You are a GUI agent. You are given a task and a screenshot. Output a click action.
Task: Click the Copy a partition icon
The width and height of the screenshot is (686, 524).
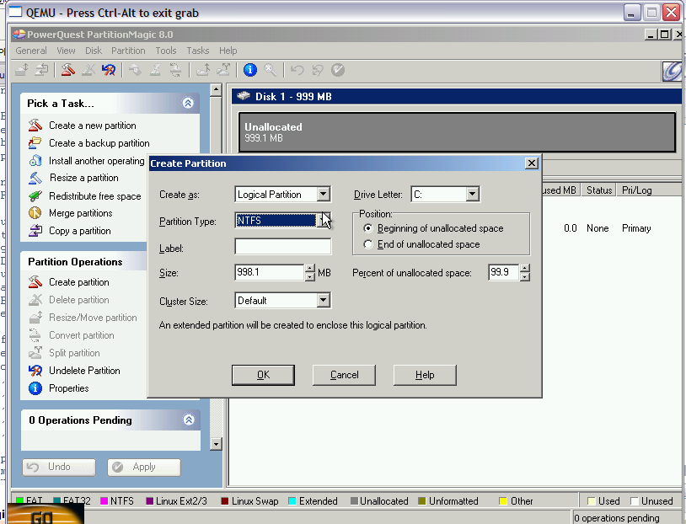click(x=35, y=231)
